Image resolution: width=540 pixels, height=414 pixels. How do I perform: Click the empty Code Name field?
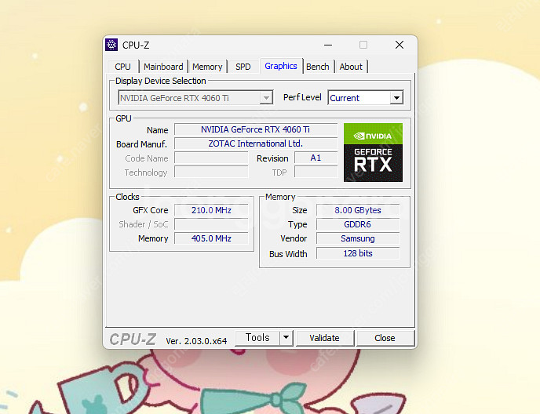[x=211, y=158]
